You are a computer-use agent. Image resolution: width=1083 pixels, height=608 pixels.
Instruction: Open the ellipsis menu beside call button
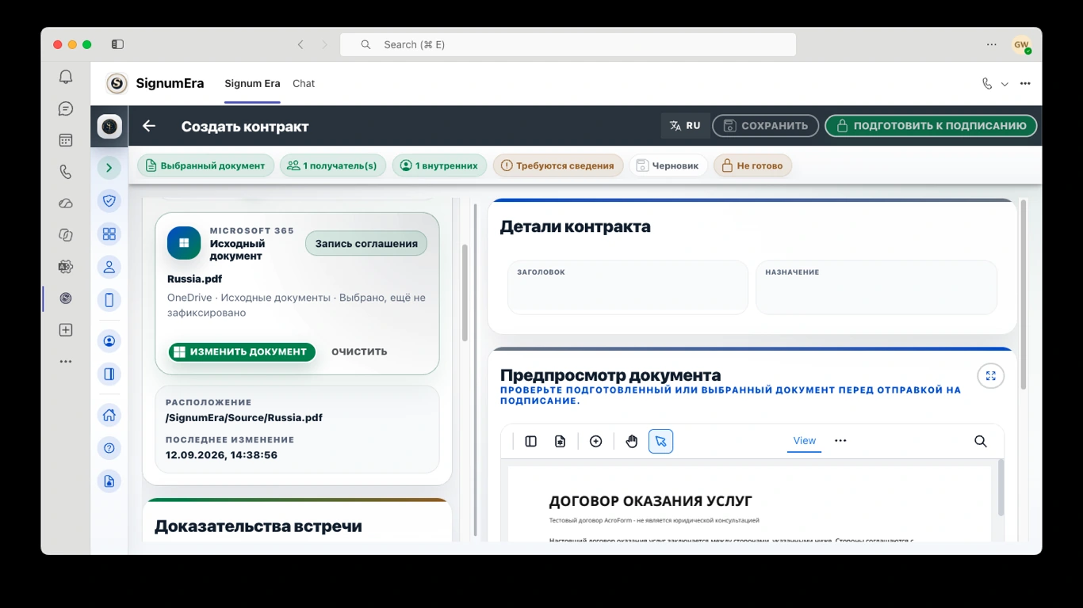1025,84
